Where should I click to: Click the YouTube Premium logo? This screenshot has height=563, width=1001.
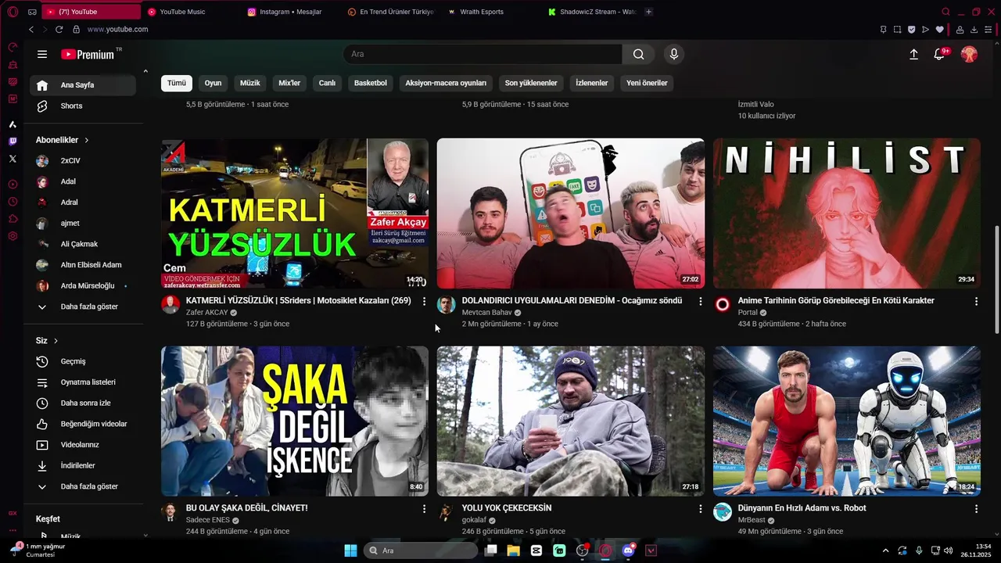(88, 54)
